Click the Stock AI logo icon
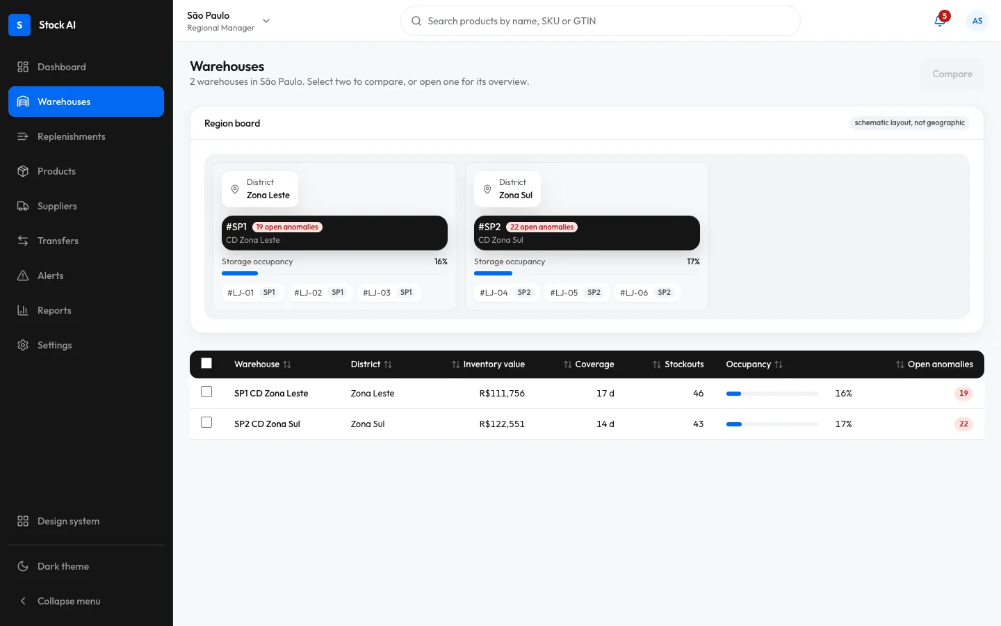 [19, 25]
